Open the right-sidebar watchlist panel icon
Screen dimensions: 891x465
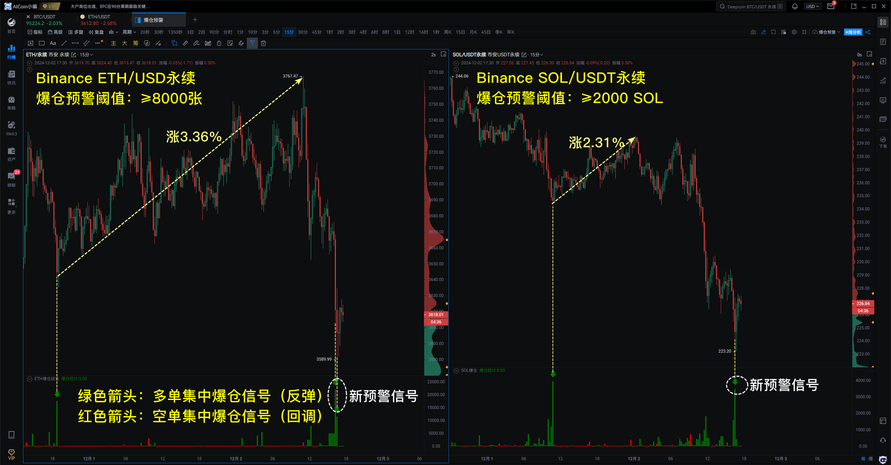click(883, 22)
